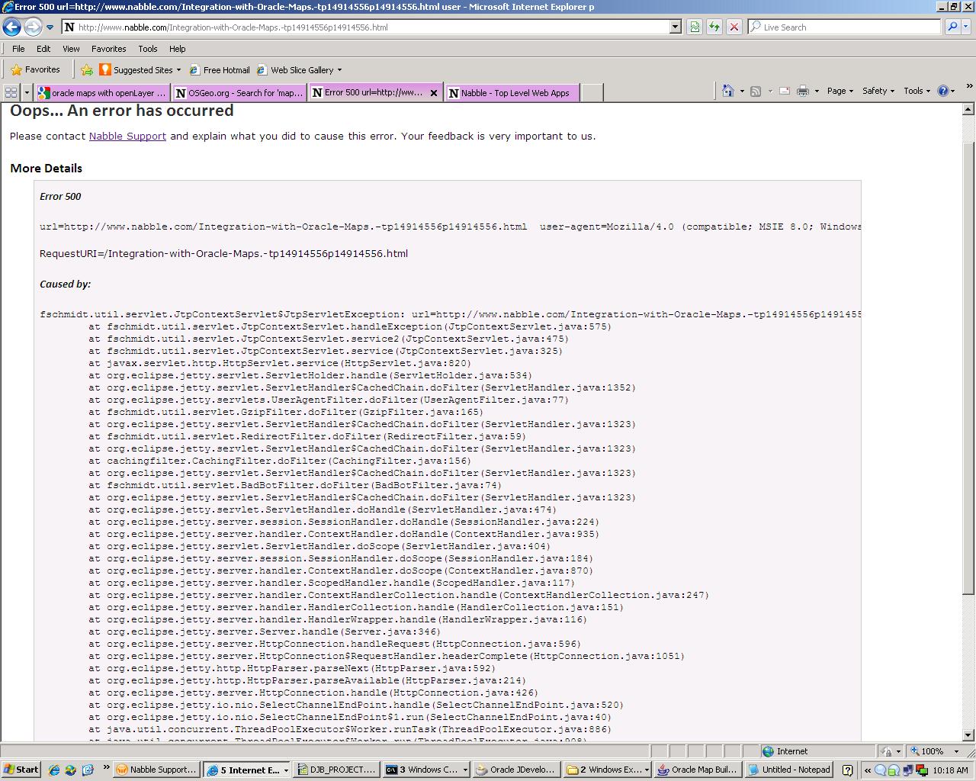Open the Favorites menu in menu bar
The image size is (976, 781).
pos(108,48)
